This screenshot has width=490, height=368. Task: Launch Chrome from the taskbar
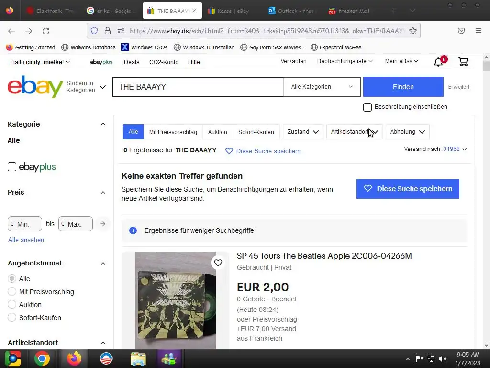coord(42,358)
